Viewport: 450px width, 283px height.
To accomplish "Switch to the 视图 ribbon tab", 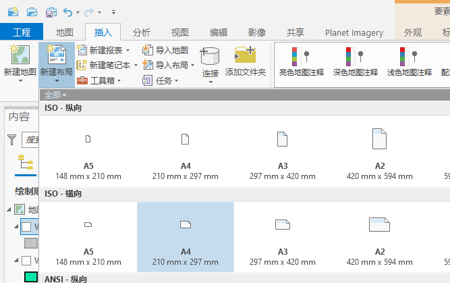I will point(180,32).
